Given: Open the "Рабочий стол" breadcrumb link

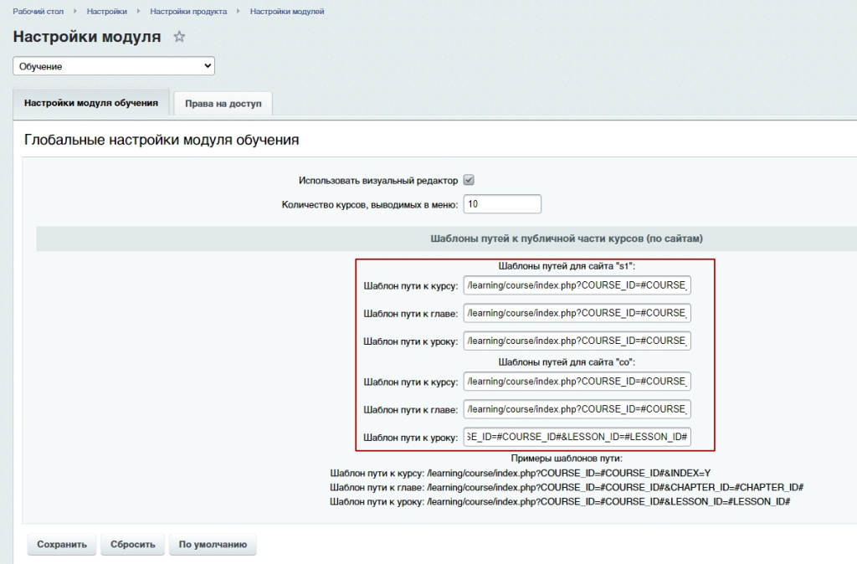Looking at the screenshot, I should click(40, 12).
